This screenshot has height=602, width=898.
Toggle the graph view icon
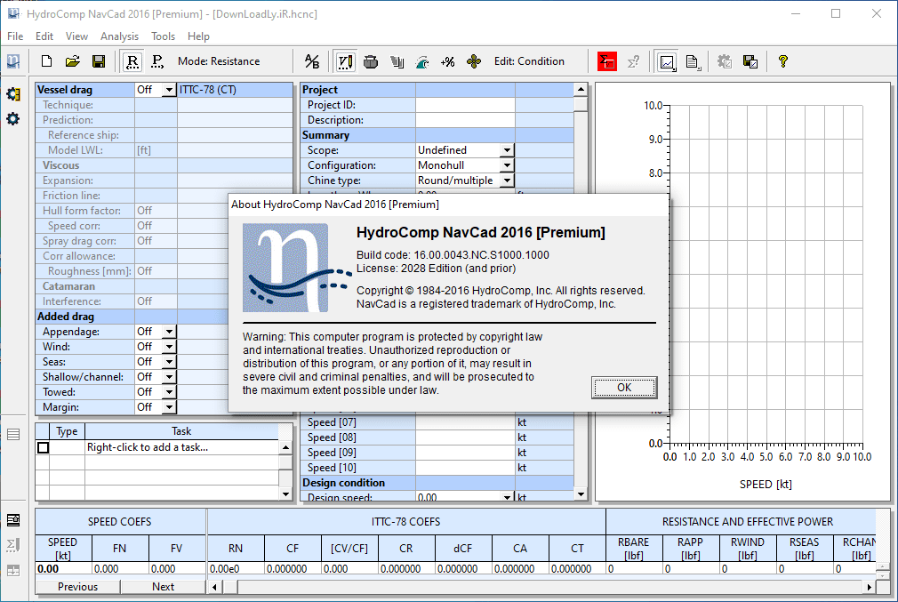pyautogui.click(x=667, y=61)
